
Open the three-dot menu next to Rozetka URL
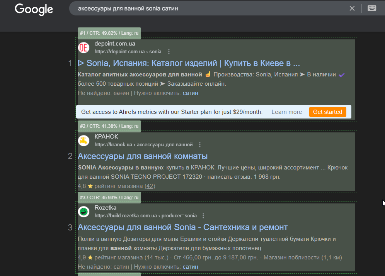203,216
